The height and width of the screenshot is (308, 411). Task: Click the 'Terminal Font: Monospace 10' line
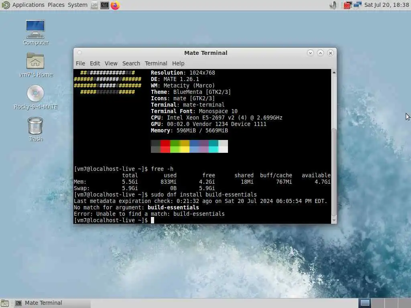coord(194,111)
